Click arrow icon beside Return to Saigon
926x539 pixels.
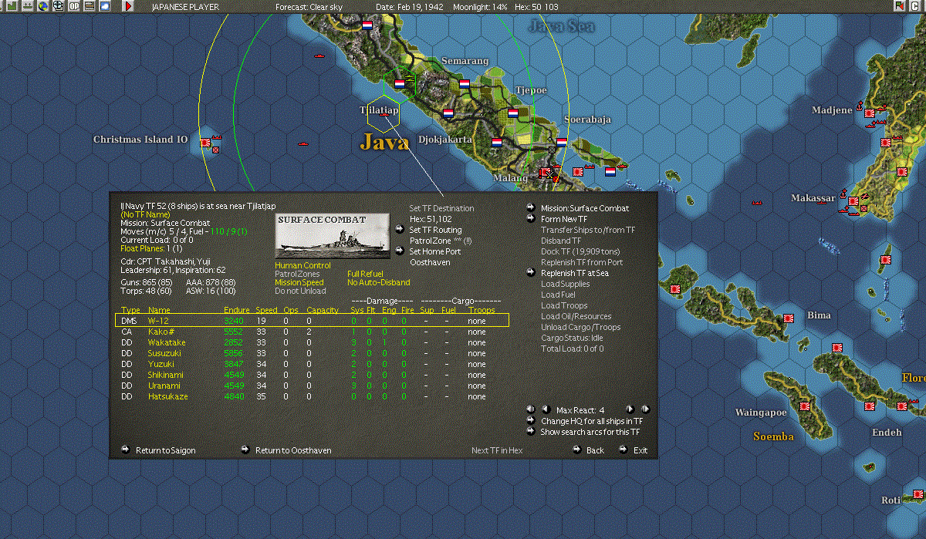coord(126,450)
